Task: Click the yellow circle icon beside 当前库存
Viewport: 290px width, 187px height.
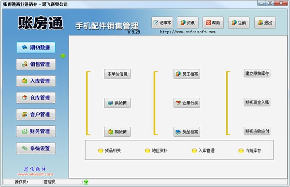Action: tap(241, 151)
